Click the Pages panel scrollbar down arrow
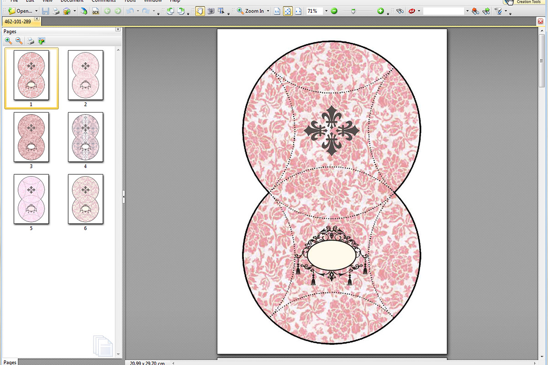 [118, 354]
